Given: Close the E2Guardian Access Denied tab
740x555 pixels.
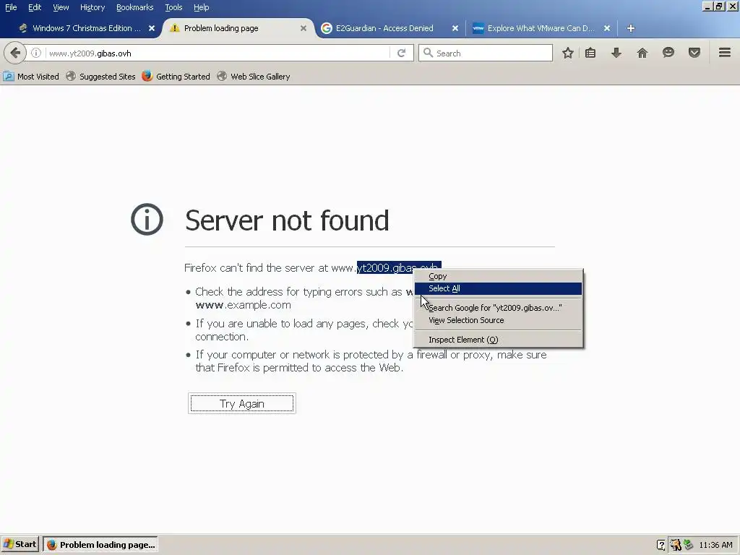Looking at the screenshot, I should pos(455,28).
